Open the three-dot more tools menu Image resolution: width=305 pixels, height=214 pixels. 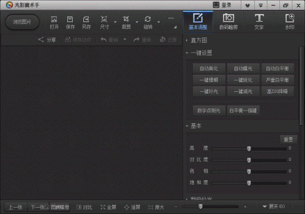(x=171, y=18)
